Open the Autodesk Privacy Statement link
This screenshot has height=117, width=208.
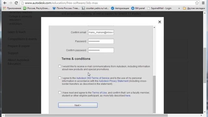click(x=114, y=81)
